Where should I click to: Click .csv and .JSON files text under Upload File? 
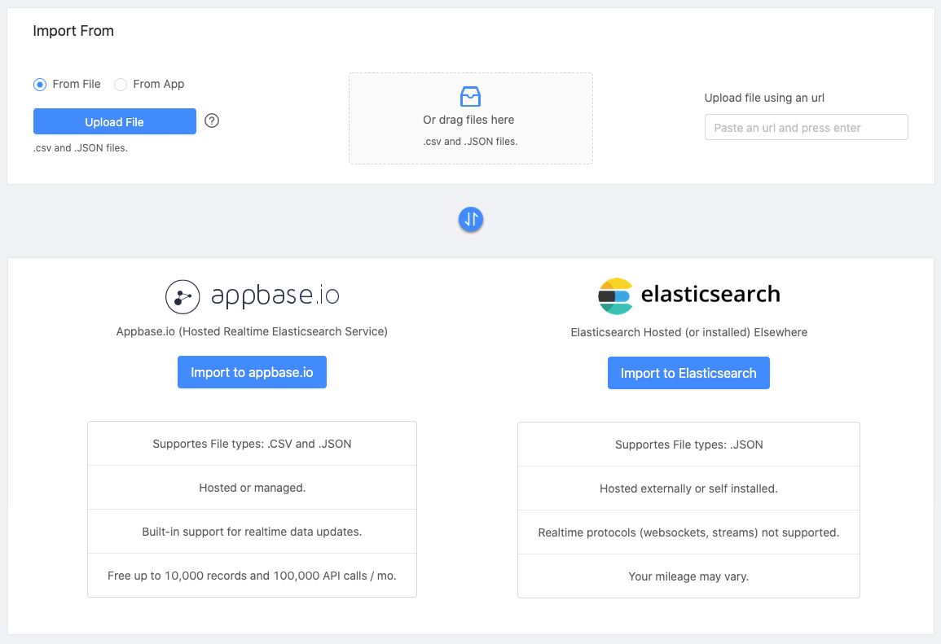tap(81, 147)
